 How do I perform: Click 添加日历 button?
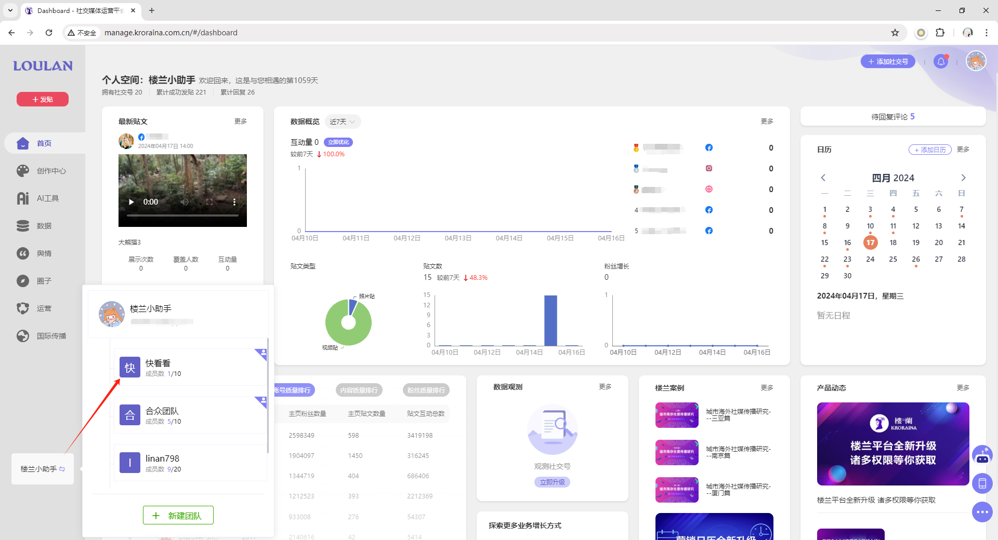(x=930, y=150)
